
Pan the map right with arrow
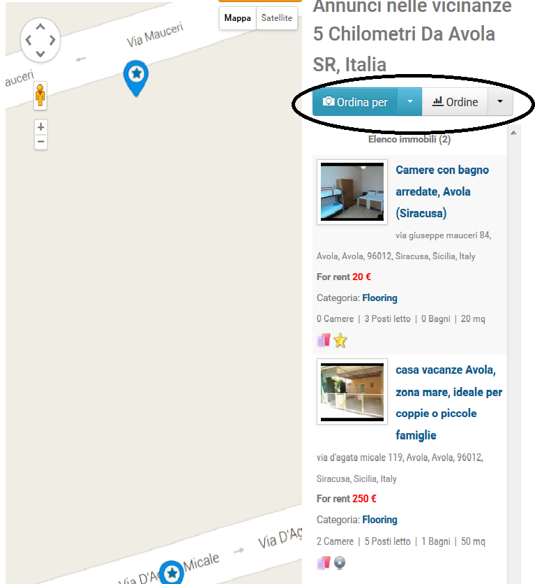coord(53,40)
